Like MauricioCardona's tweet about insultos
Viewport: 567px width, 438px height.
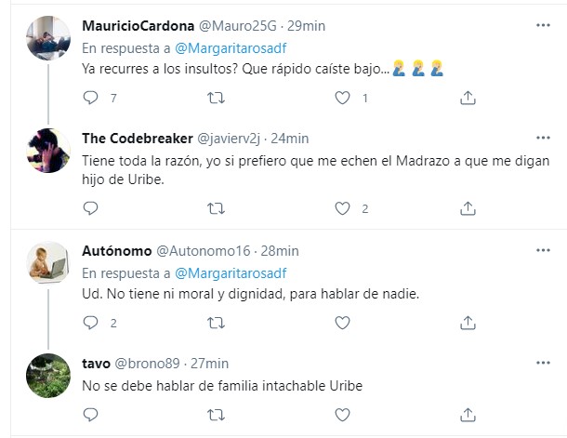[x=342, y=97]
